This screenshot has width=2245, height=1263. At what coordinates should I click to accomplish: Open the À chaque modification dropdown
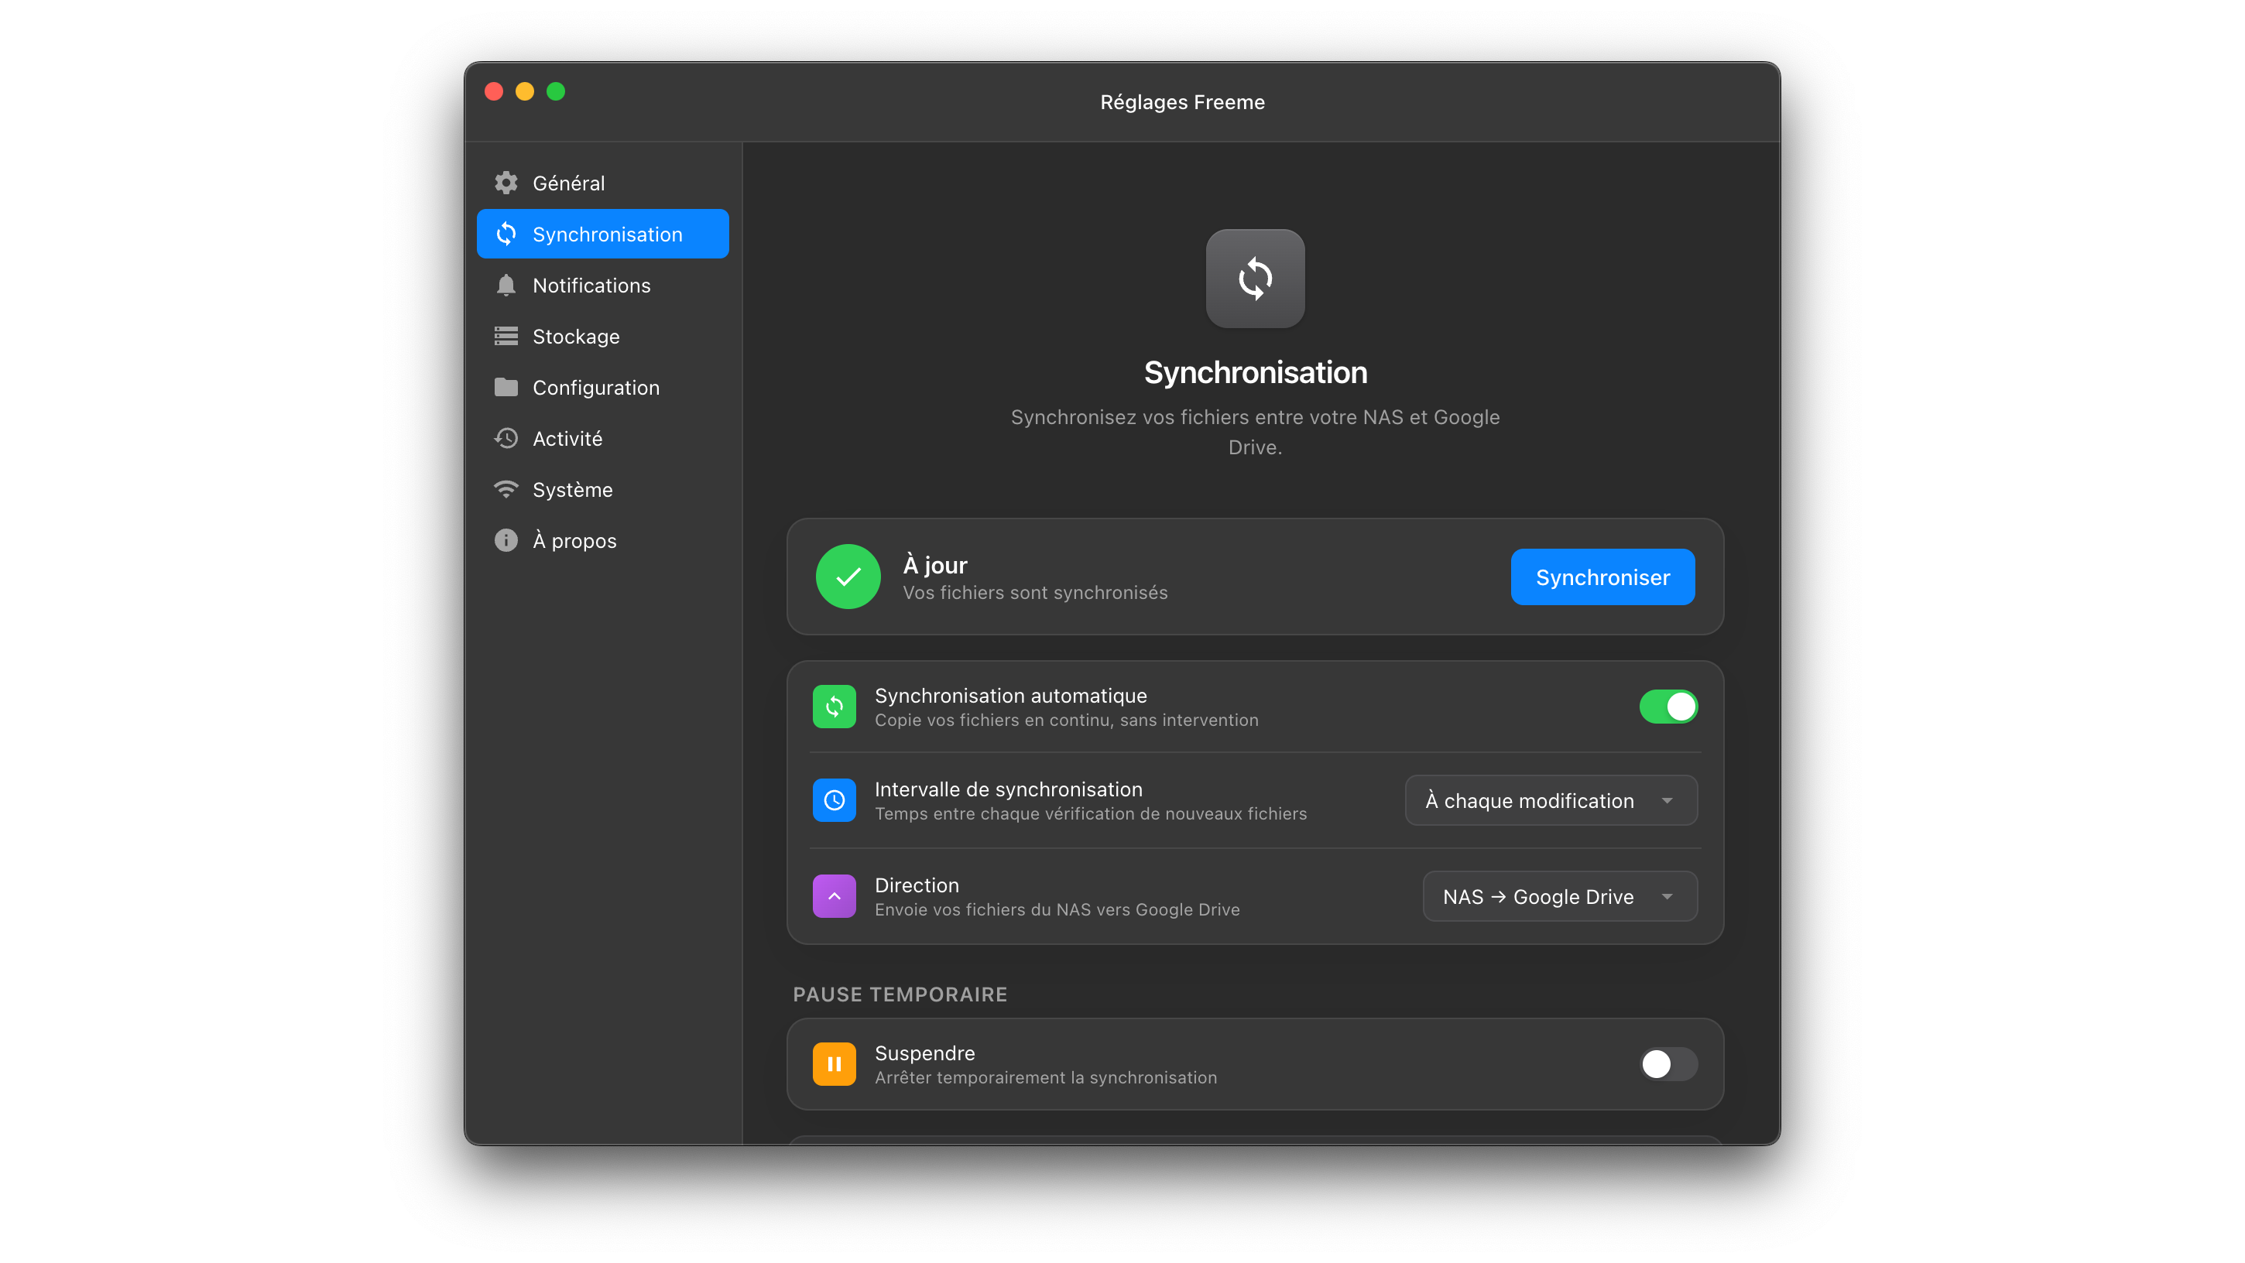tap(1551, 800)
